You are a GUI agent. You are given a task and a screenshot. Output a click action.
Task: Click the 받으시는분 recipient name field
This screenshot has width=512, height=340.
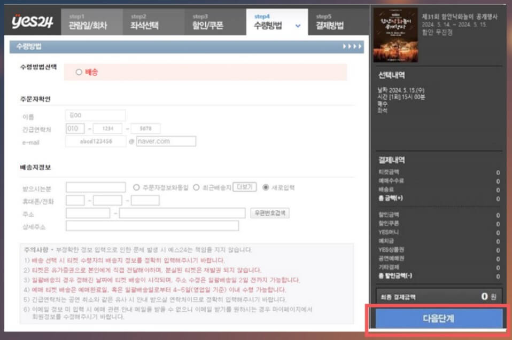click(95, 186)
